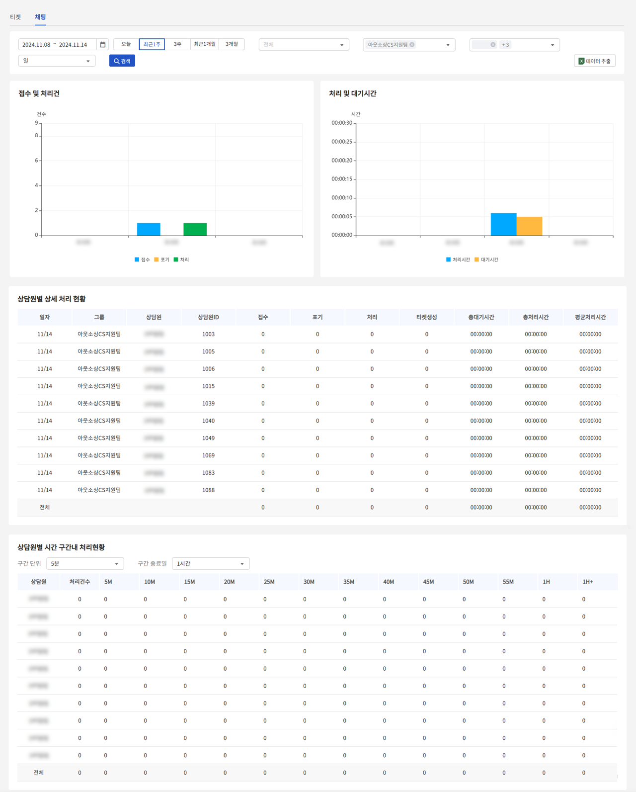Toggle 포기 series in chart legend
Image resolution: width=636 pixels, height=792 pixels.
click(x=162, y=260)
